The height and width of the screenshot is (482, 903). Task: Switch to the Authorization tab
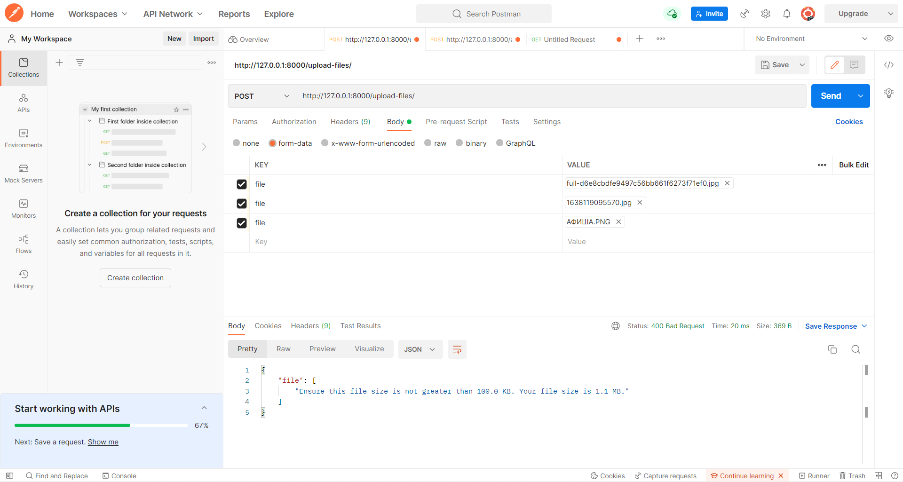point(293,122)
